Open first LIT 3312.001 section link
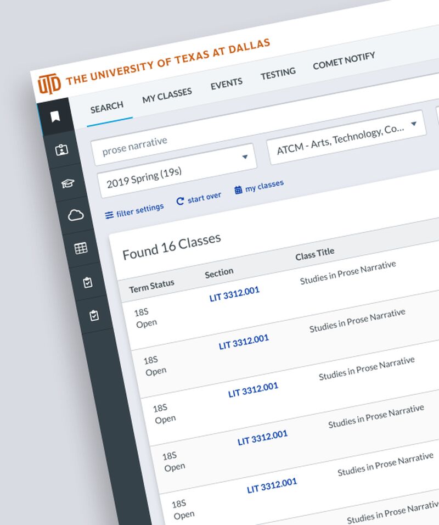Screen dimensions: 439x525 pos(234,294)
